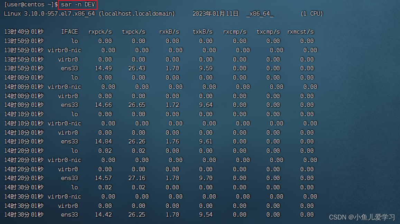400x224 pixels.
Task: Click 'virbr0' in the 14时10分01秒 row
Action: click(x=68, y=132)
